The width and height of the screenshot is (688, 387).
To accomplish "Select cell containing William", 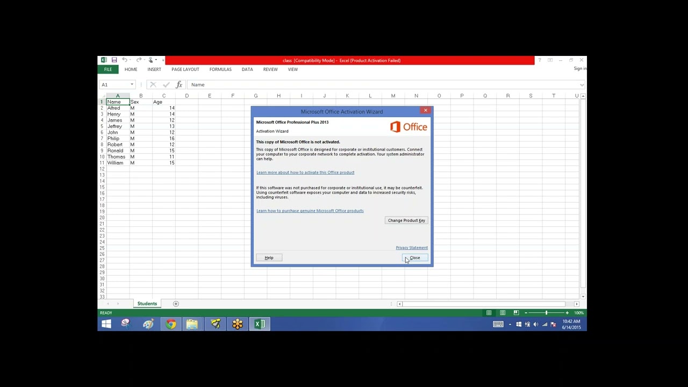I will (118, 163).
